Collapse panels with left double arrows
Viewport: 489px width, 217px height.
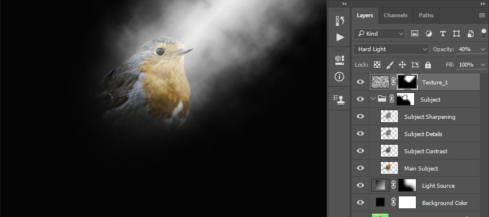click(344, 4)
